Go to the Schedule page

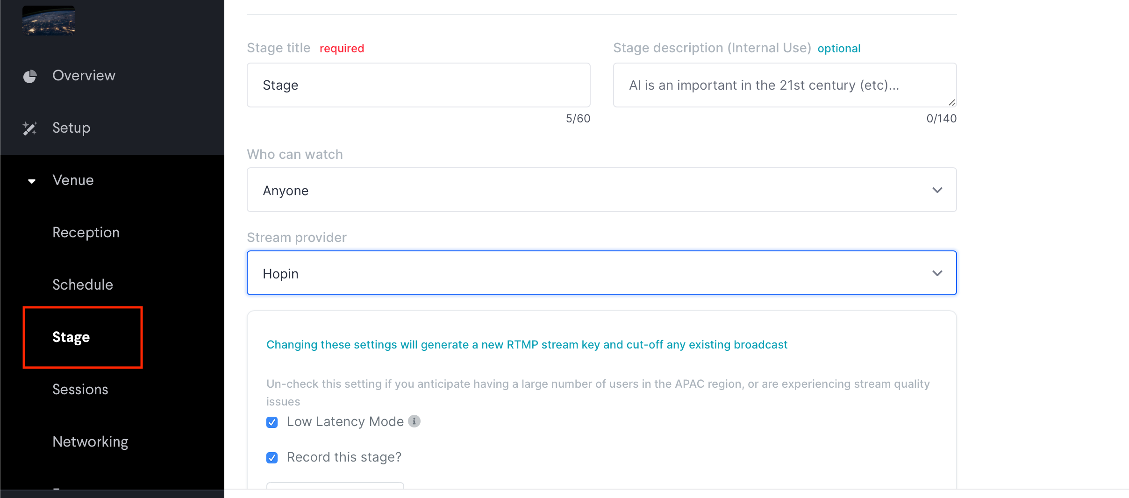tap(83, 285)
